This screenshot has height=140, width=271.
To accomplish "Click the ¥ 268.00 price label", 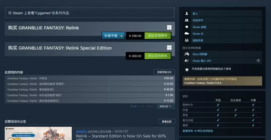I will pyautogui.click(x=135, y=56).
